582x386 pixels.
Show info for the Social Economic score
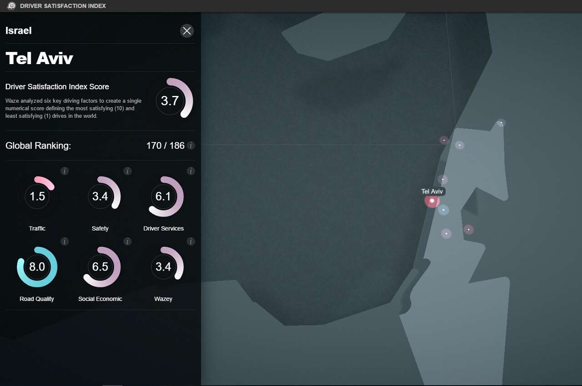tap(128, 241)
